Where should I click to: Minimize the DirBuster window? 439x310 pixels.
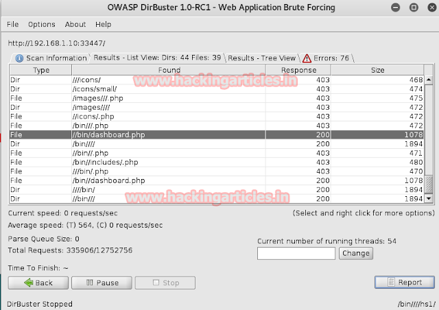point(395,8)
